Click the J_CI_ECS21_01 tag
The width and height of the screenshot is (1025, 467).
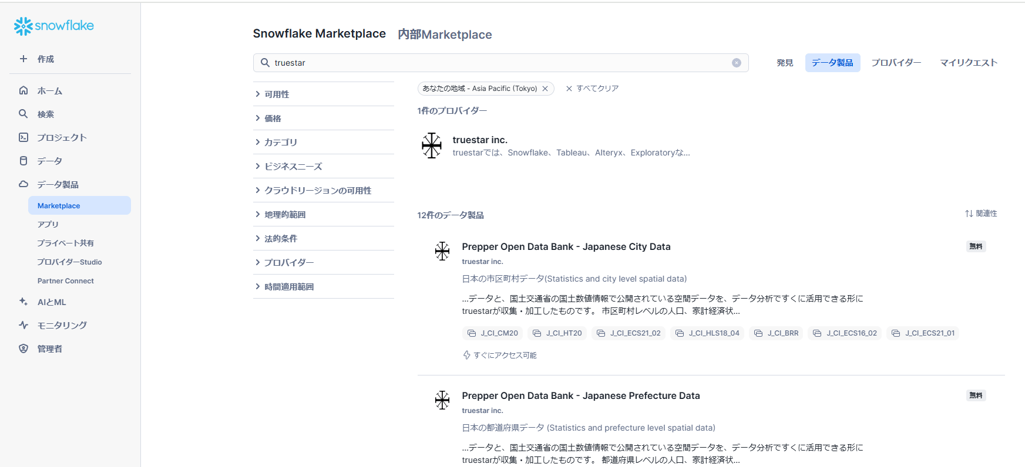923,333
